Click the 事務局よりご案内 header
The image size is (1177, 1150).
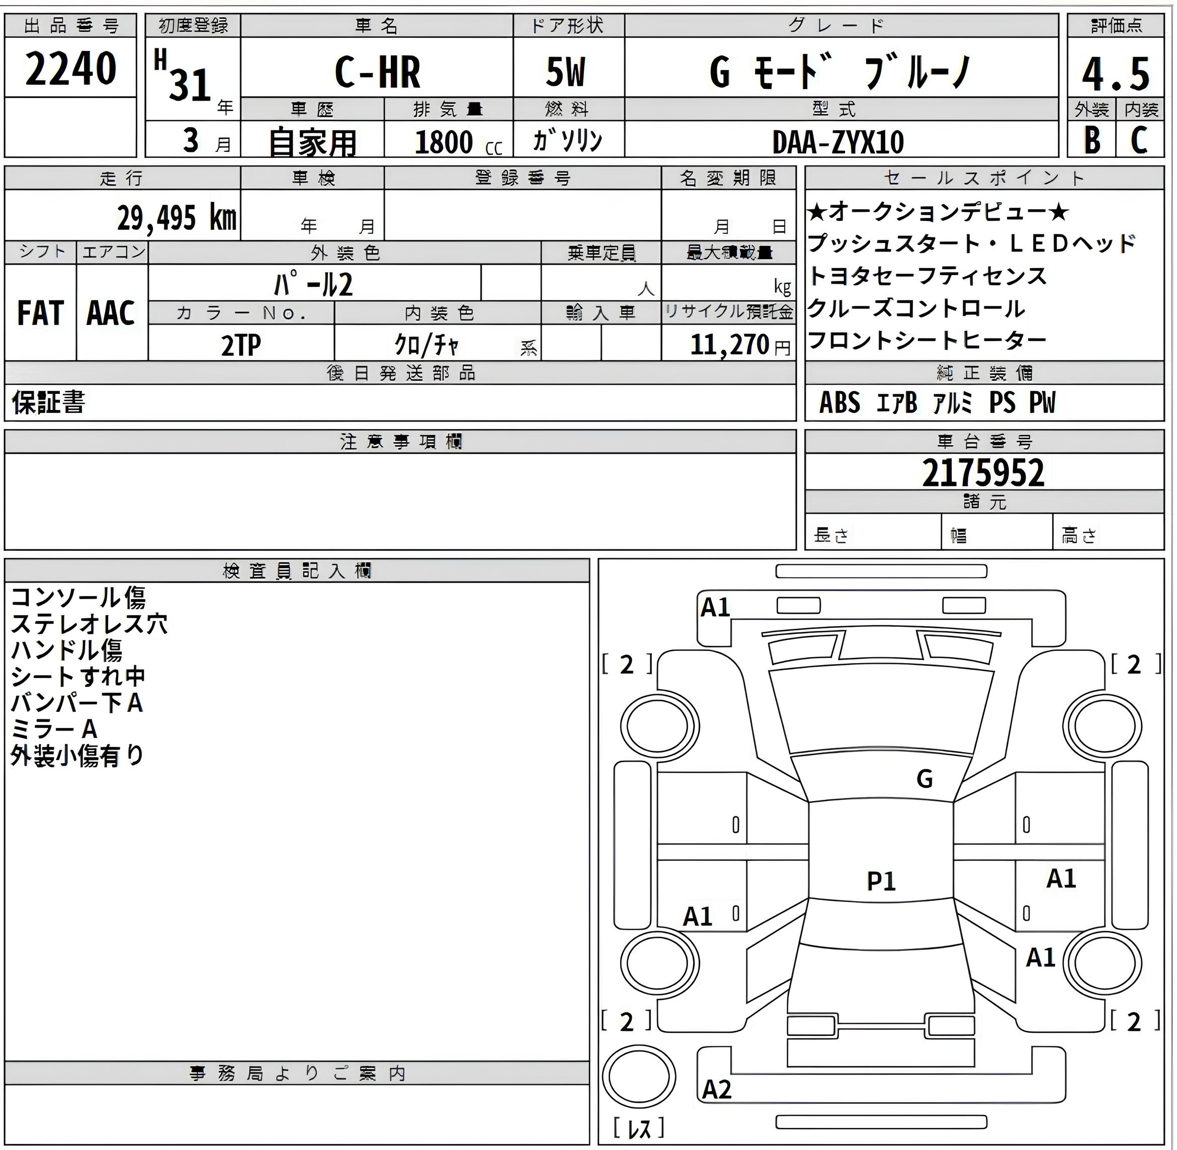click(297, 1074)
